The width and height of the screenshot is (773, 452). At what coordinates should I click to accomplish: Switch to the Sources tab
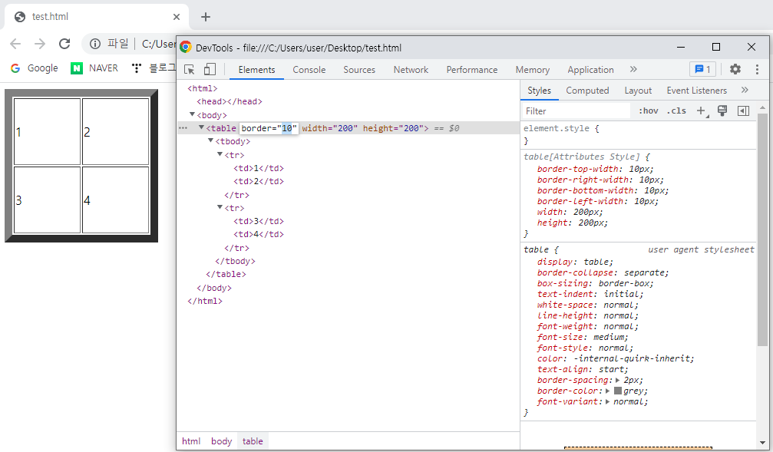pos(359,70)
